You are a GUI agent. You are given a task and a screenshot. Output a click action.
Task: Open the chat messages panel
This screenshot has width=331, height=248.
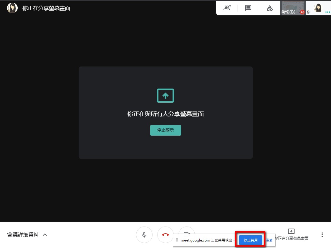[248, 8]
